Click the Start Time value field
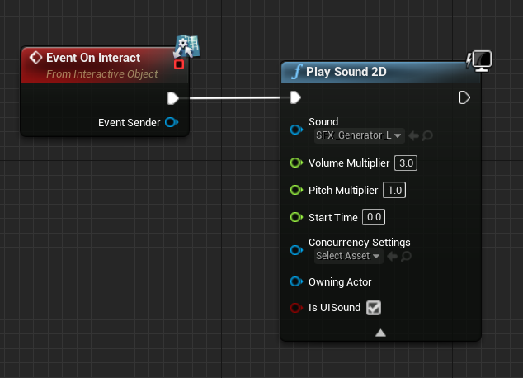 click(x=374, y=217)
